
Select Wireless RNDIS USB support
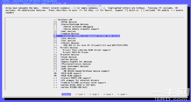point(75,78)
